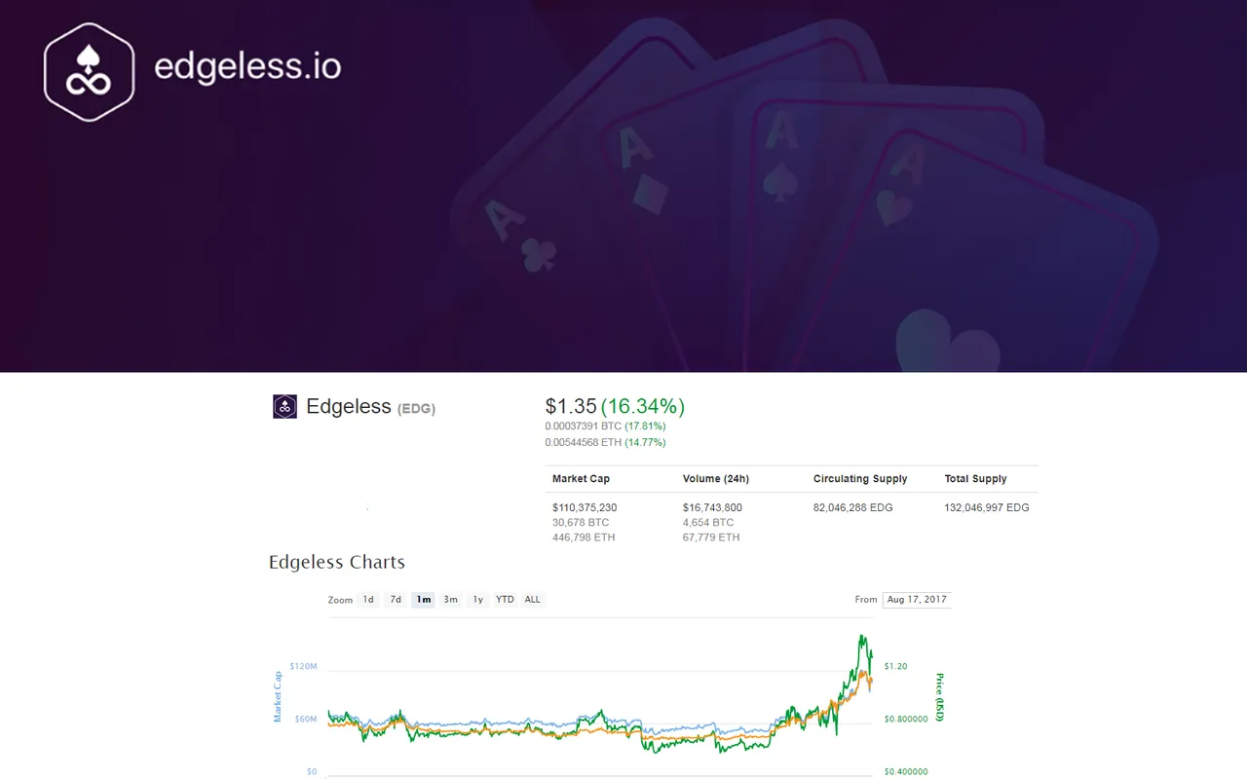
Task: Choose the 1y chart zoom
Action: (477, 600)
